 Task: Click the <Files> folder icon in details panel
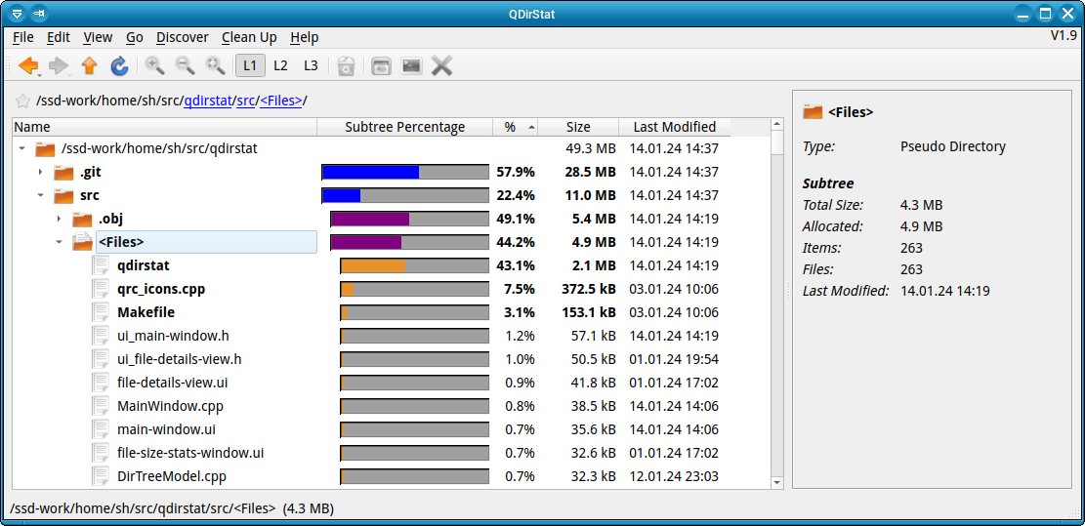[x=813, y=112]
